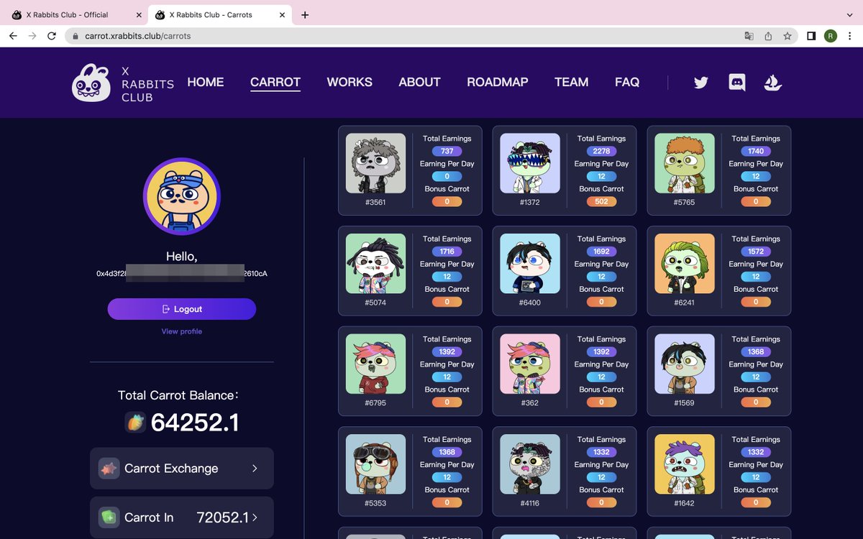Click the site lock icon
863x539 pixels.
[x=75, y=36]
